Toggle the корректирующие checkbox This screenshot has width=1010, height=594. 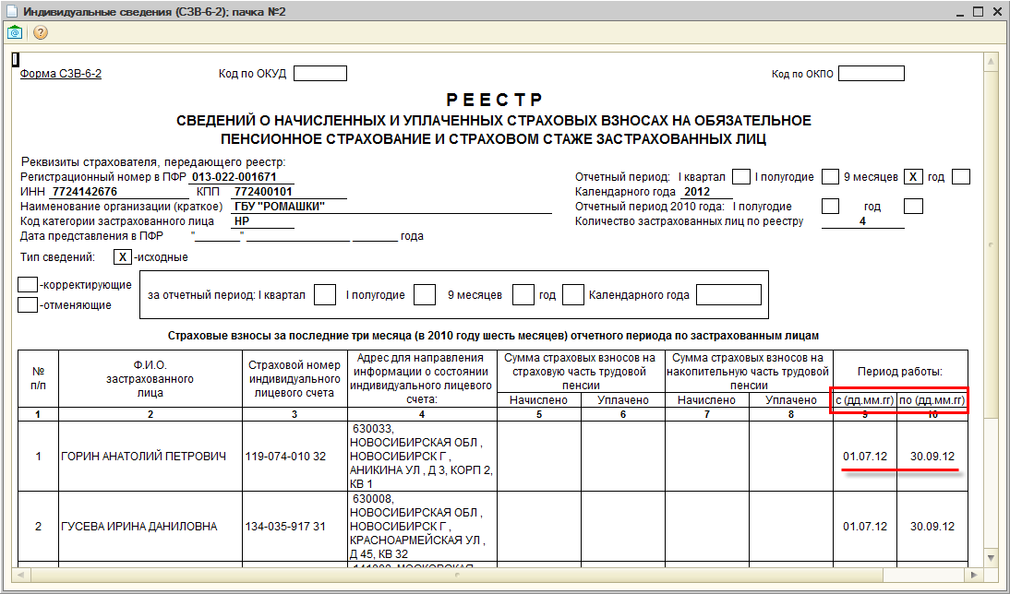click(x=28, y=284)
